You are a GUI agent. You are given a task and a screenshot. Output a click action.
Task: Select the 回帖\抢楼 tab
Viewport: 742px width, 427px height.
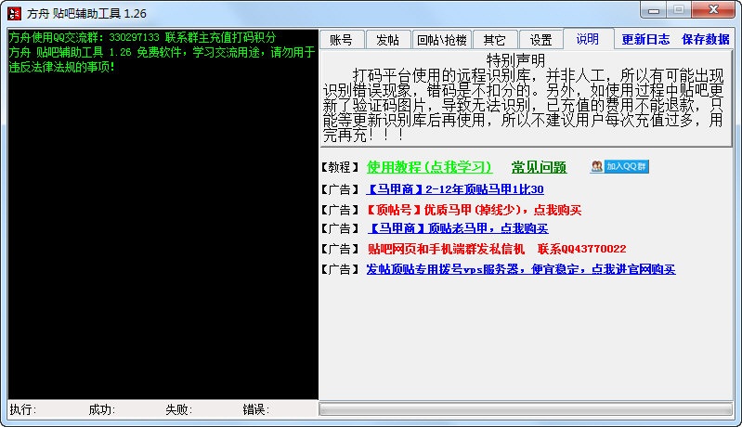(x=441, y=40)
